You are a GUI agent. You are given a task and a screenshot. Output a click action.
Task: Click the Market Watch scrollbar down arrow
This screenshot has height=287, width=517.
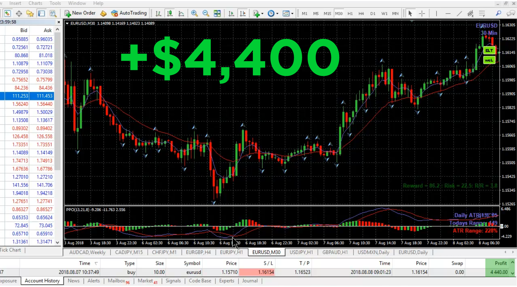58,242
